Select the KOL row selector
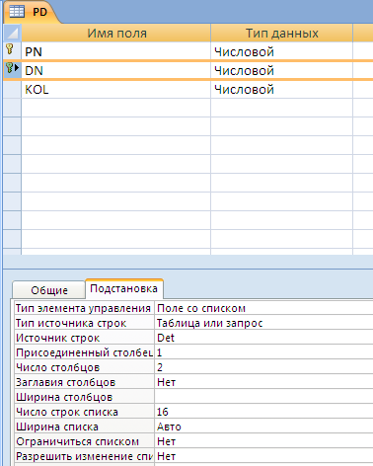The height and width of the screenshot is (466, 373). 12,89
